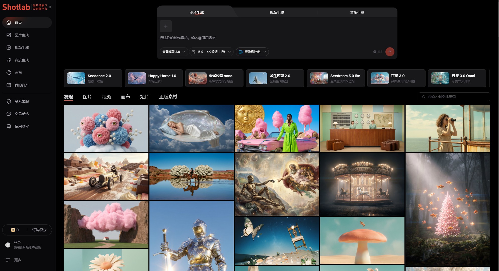
Task: Expand the banana model 2.0 dropdown
Action: 174,52
